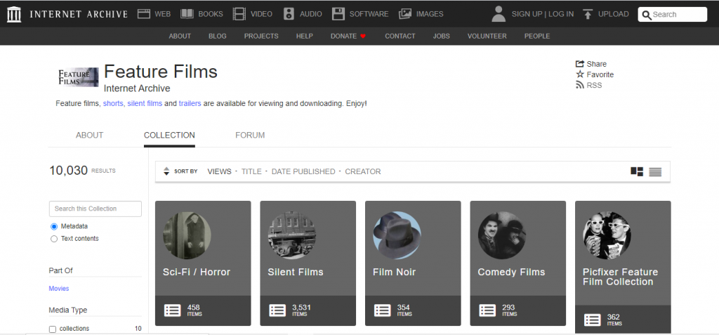Click list icon on Sci-Fi / Horror card
The width and height of the screenshot is (719, 335).
(x=173, y=310)
